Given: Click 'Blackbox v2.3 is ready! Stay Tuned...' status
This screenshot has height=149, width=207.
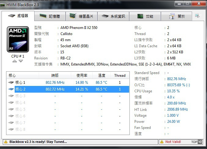Looking at the screenshot, I should (x=38, y=142).
